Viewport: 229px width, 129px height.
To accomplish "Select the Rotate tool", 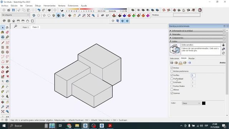I will tap(3, 72).
